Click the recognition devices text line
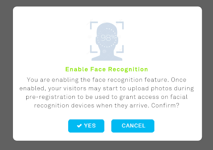Image resolution: width=213 pixels, height=150 pixels. coord(106,106)
